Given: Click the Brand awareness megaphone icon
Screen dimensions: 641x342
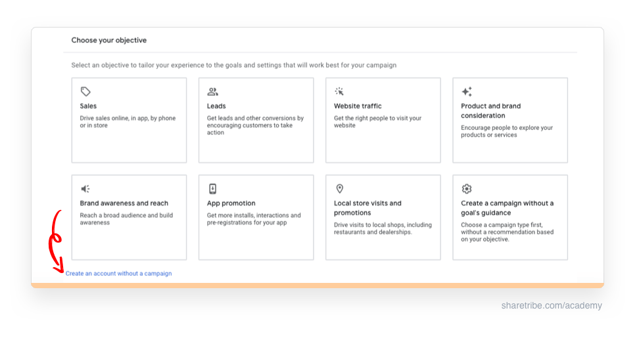Looking at the screenshot, I should 85,189.
